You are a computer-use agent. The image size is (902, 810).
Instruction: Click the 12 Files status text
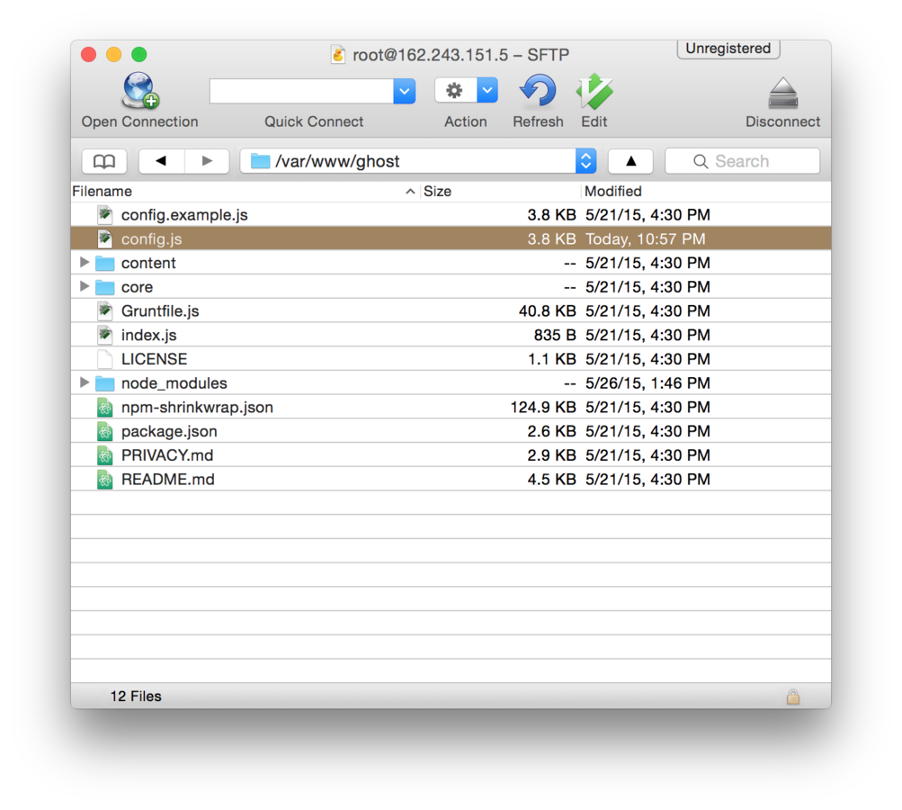pos(136,697)
